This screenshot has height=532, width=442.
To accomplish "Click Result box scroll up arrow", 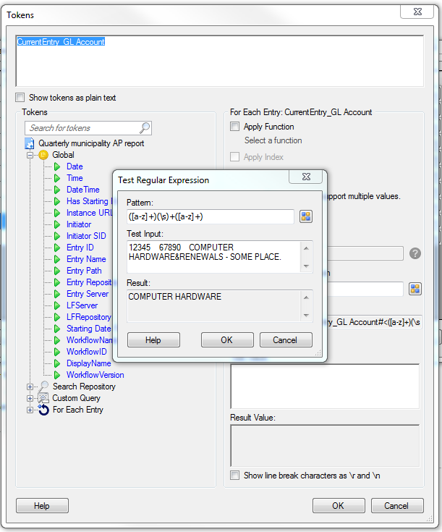I will (306, 297).
